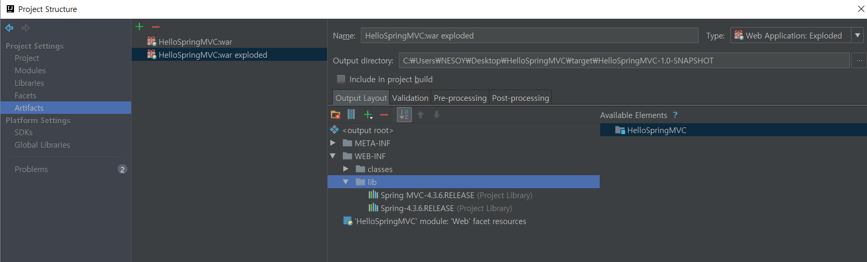
Task: Click the Spring MVC-4.3.6.RELEASE library icon
Action: coord(373,194)
